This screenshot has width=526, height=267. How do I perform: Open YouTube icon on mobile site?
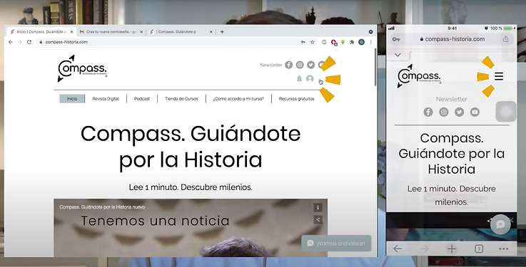tap(475, 112)
